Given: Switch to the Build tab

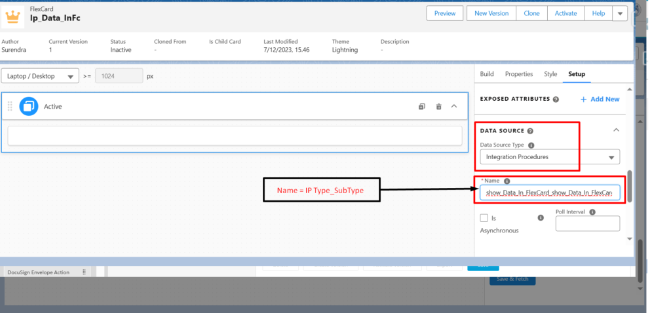Looking at the screenshot, I should (x=487, y=74).
